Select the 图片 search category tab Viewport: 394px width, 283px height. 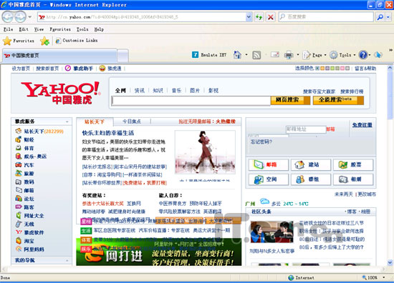(195, 91)
